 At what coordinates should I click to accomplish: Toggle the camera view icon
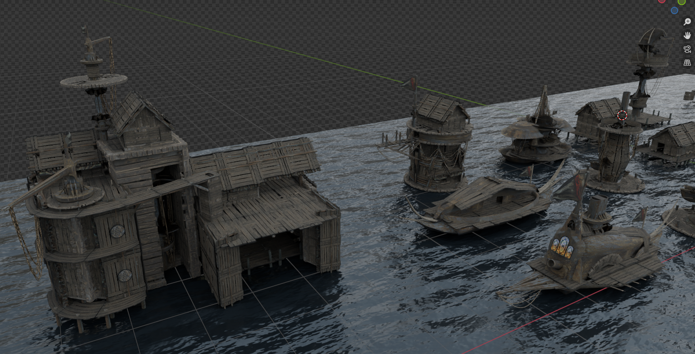tap(687, 49)
